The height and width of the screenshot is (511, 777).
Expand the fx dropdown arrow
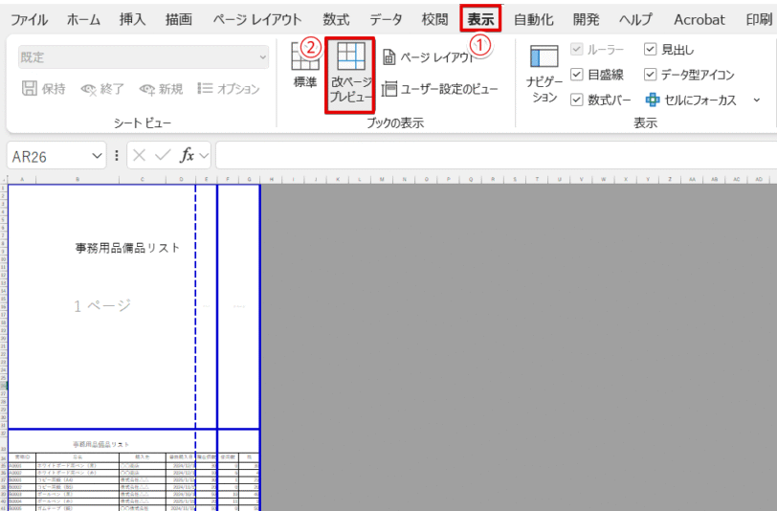(204, 156)
